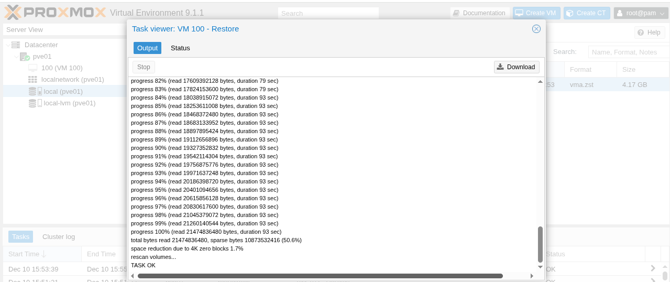Collapse the pve01 node expander
The height and width of the screenshot is (282, 670).
(x=16, y=57)
